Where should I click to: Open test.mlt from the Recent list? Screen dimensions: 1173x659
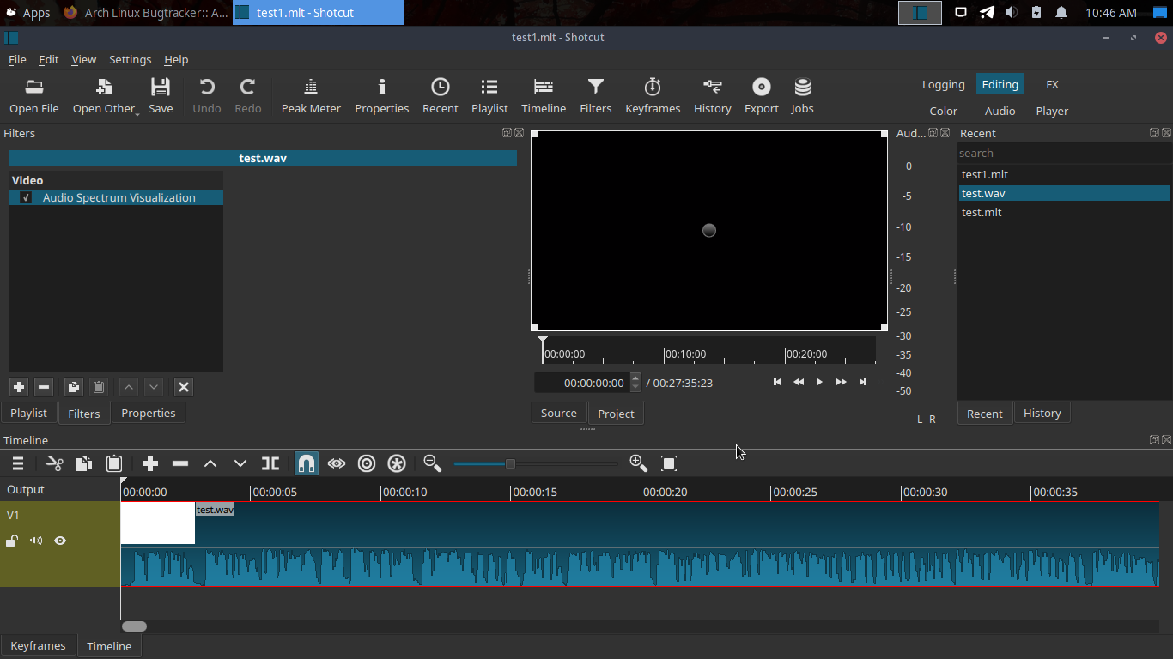(982, 212)
